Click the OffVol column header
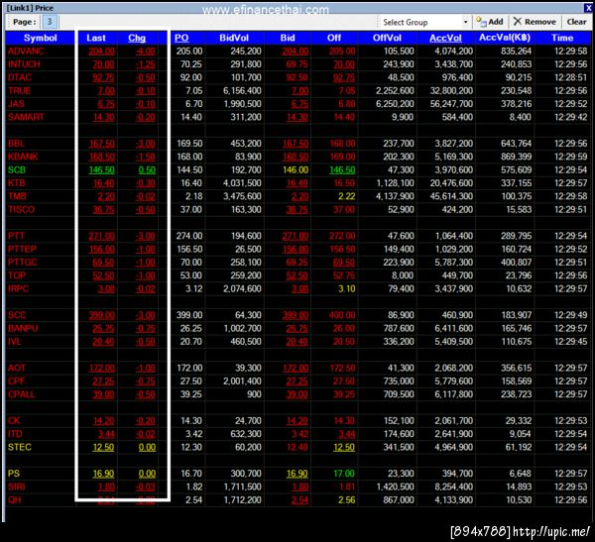 coord(387,38)
